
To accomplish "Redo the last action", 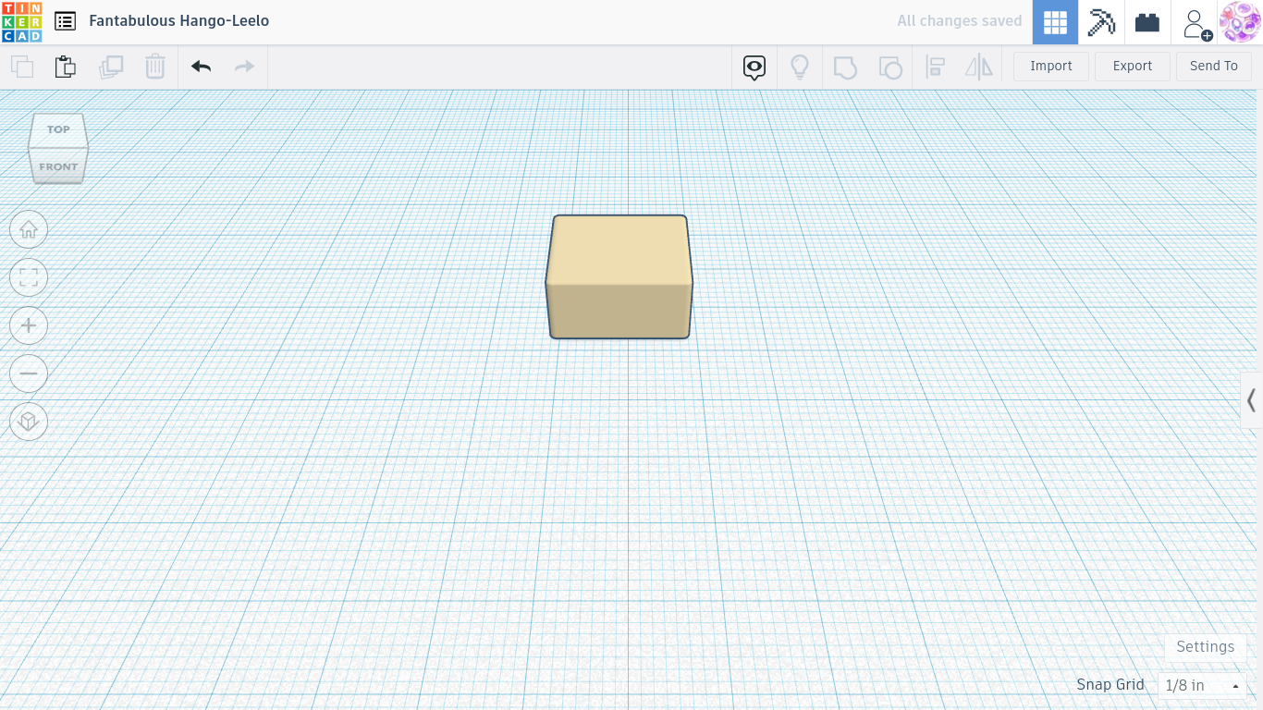I will click(244, 67).
